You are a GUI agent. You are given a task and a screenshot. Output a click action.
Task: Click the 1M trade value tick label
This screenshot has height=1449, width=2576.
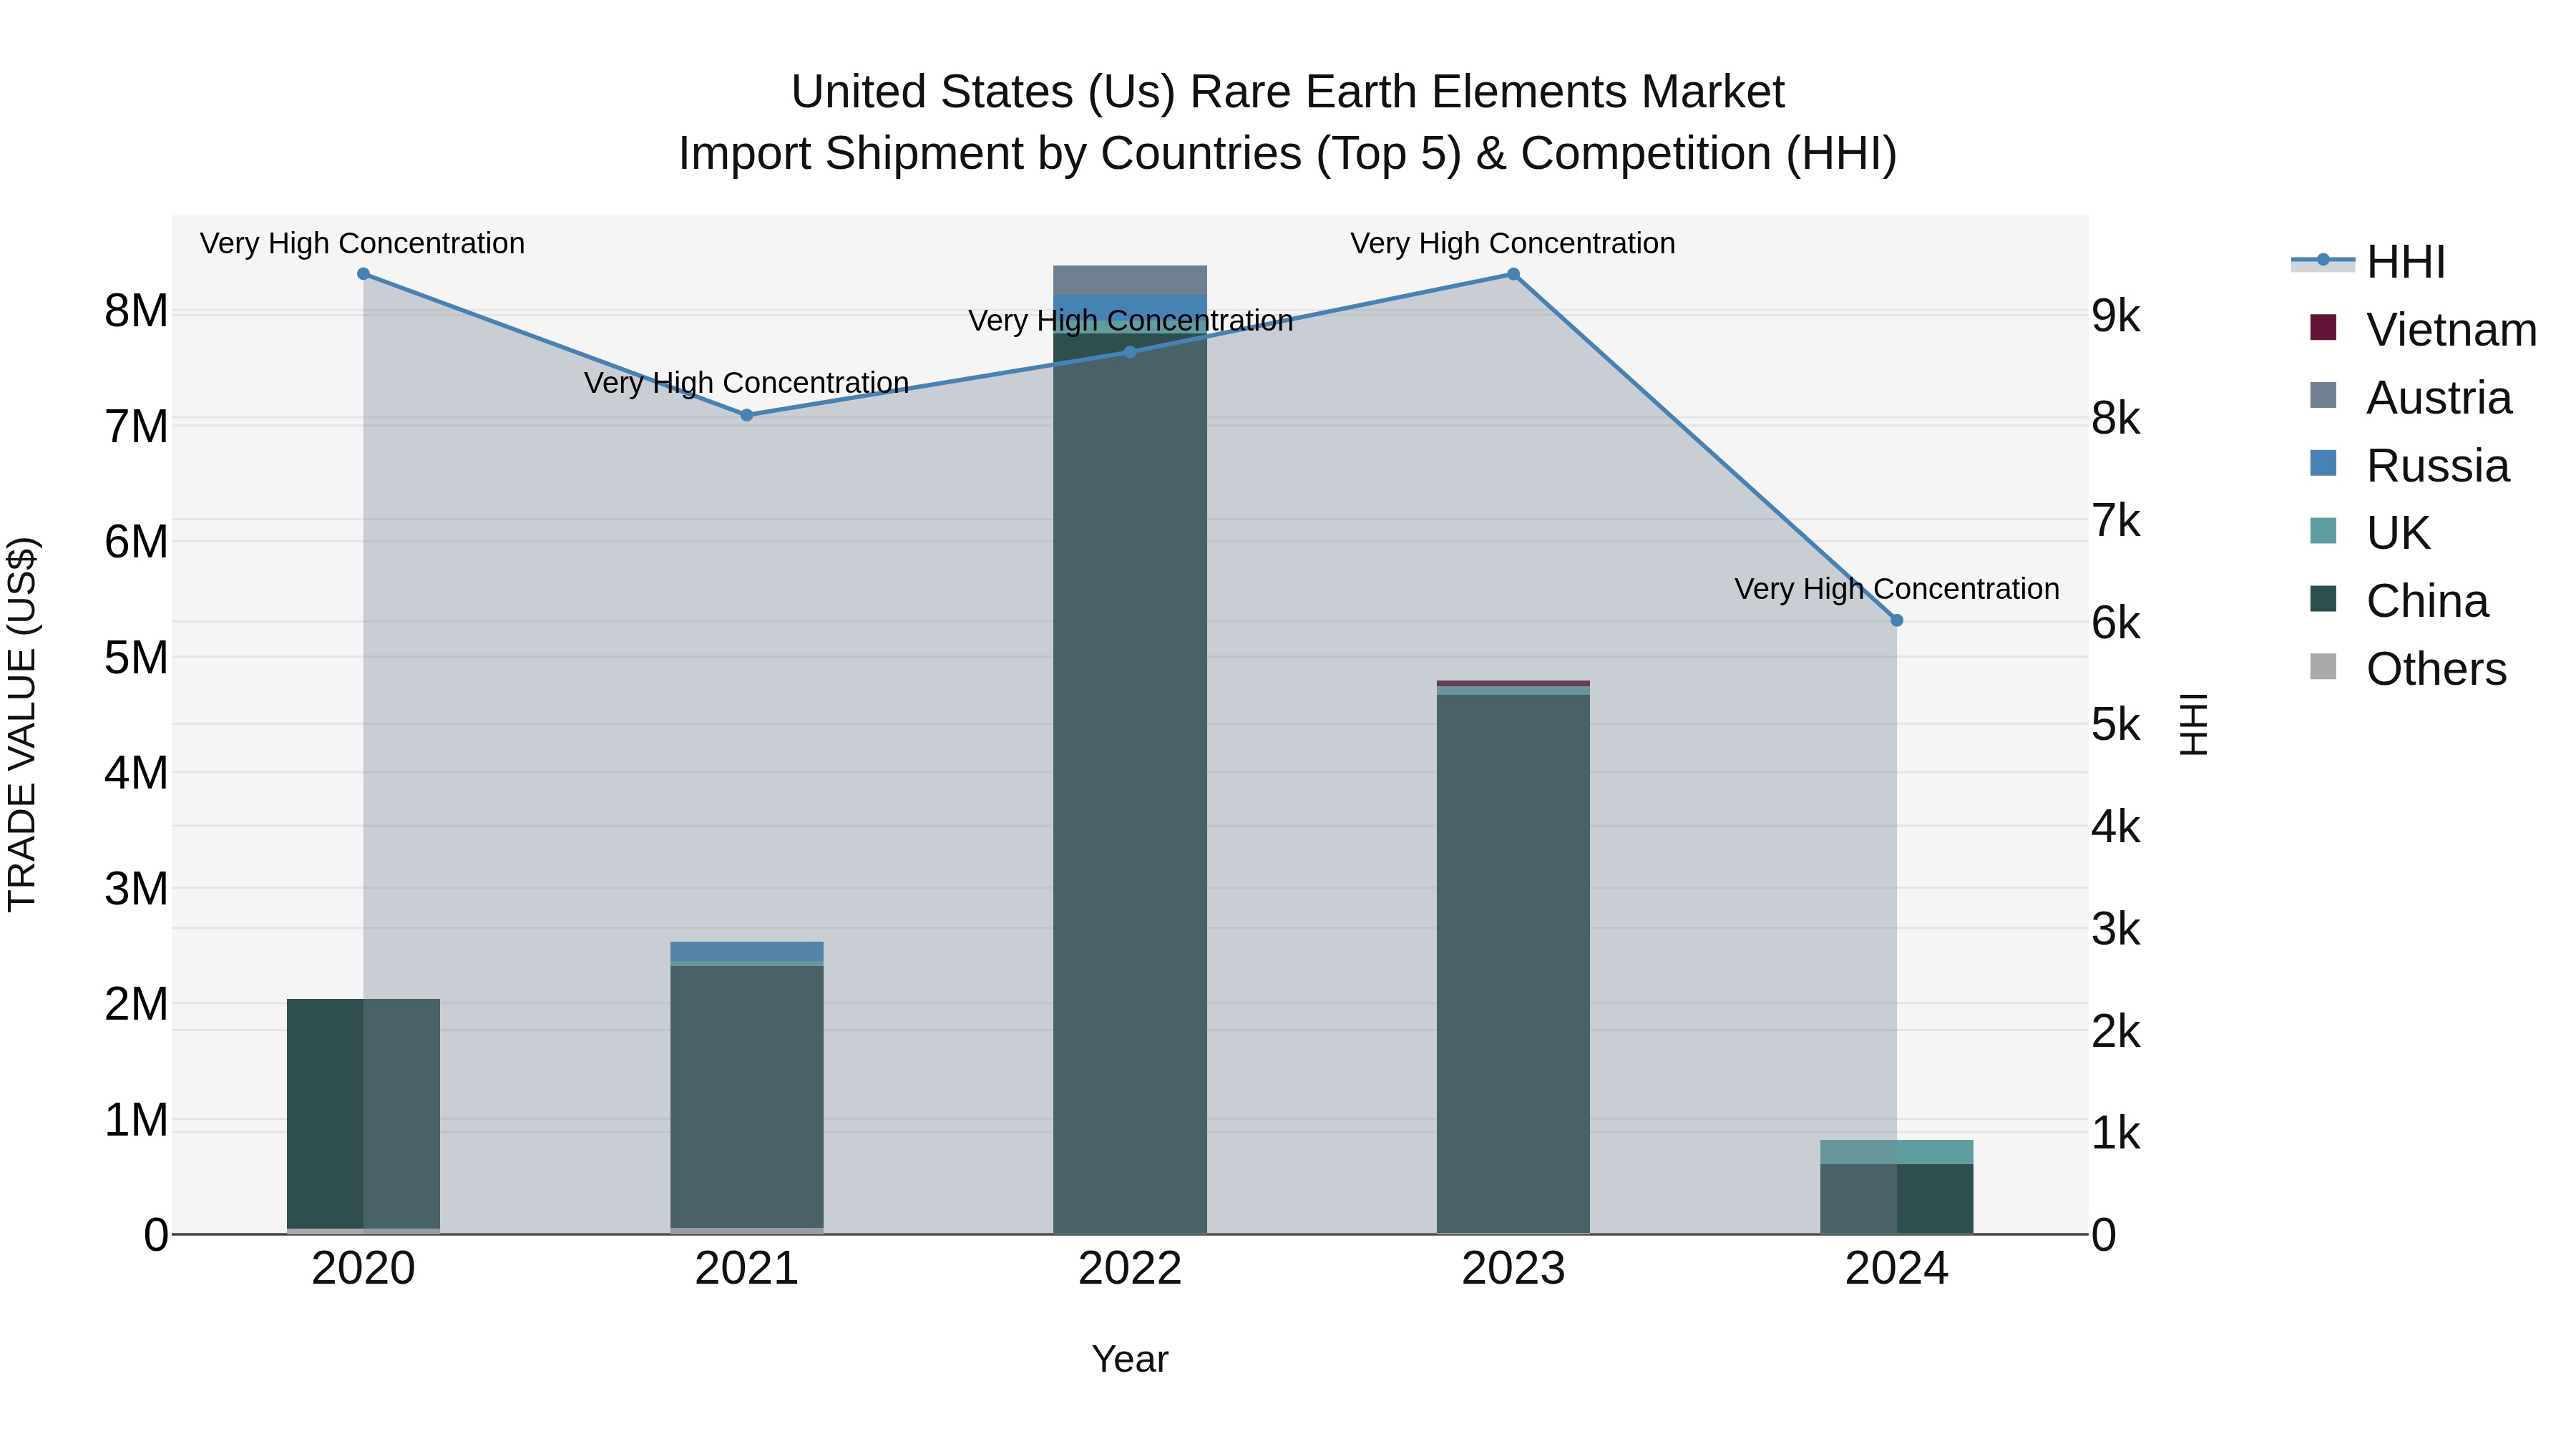(x=136, y=1120)
